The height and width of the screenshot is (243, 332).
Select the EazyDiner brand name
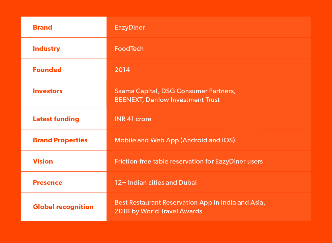[129, 27]
